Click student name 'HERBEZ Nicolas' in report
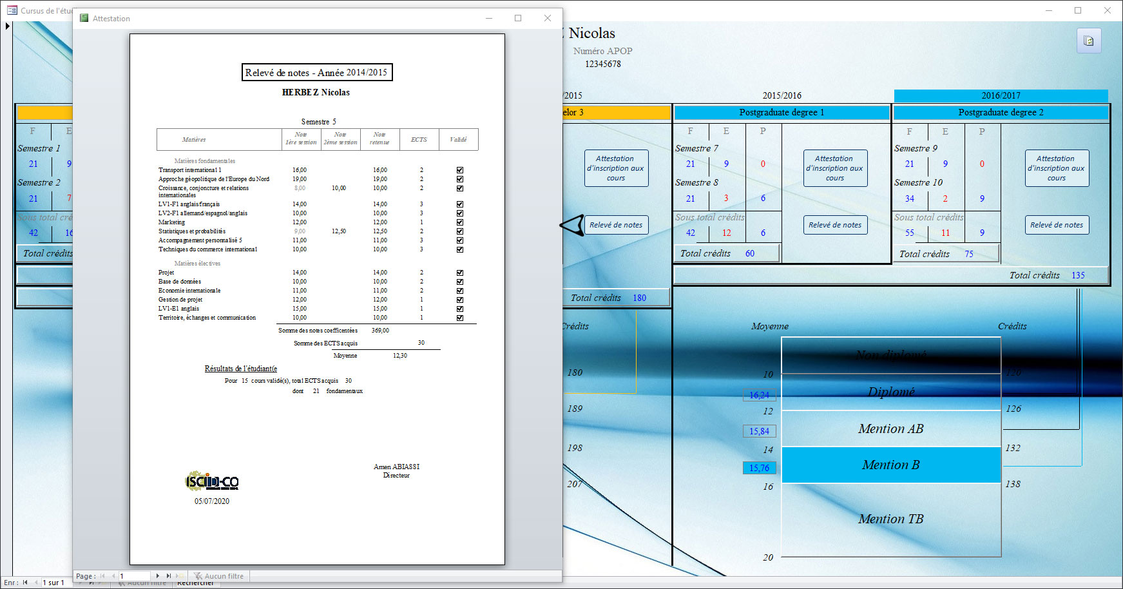The width and height of the screenshot is (1123, 589). (x=316, y=92)
